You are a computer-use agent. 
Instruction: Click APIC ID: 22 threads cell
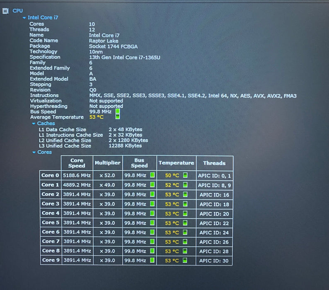214,223
